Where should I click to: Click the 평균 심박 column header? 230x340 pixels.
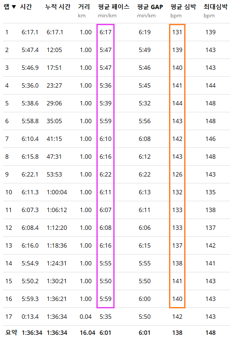[x=183, y=7]
